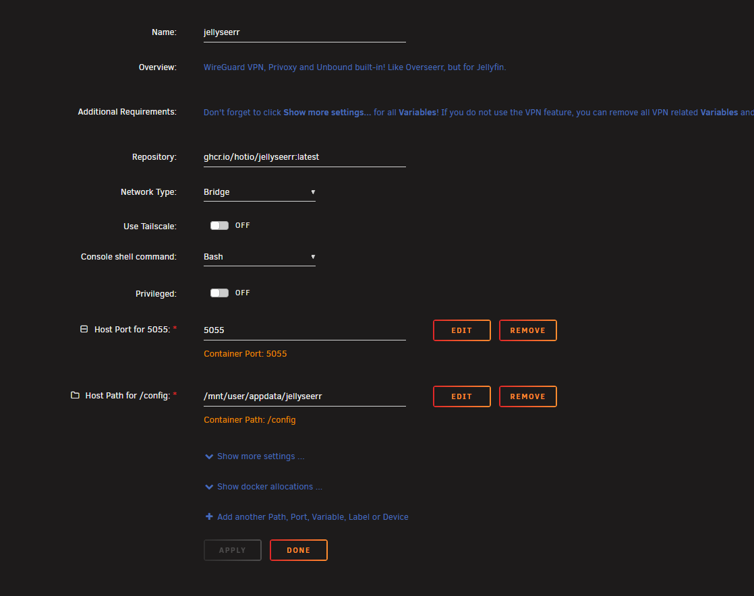Click Add another Path, Port, Variable link
Image resolution: width=754 pixels, height=596 pixels.
pyautogui.click(x=312, y=517)
